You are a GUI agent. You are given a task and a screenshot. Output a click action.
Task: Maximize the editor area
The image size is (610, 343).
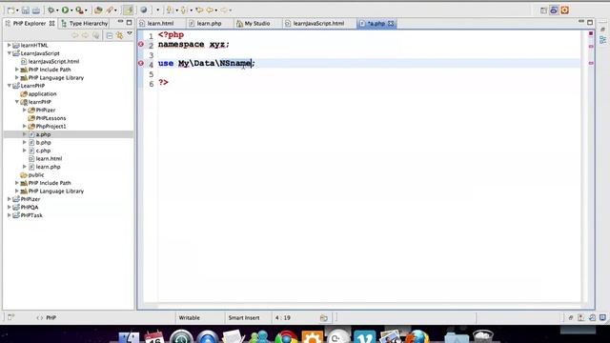tap(590, 22)
